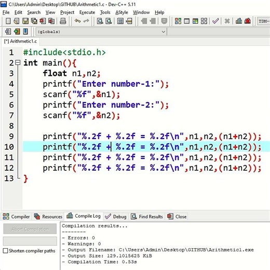
Task: Open the Execute menu
Action: point(87,12)
